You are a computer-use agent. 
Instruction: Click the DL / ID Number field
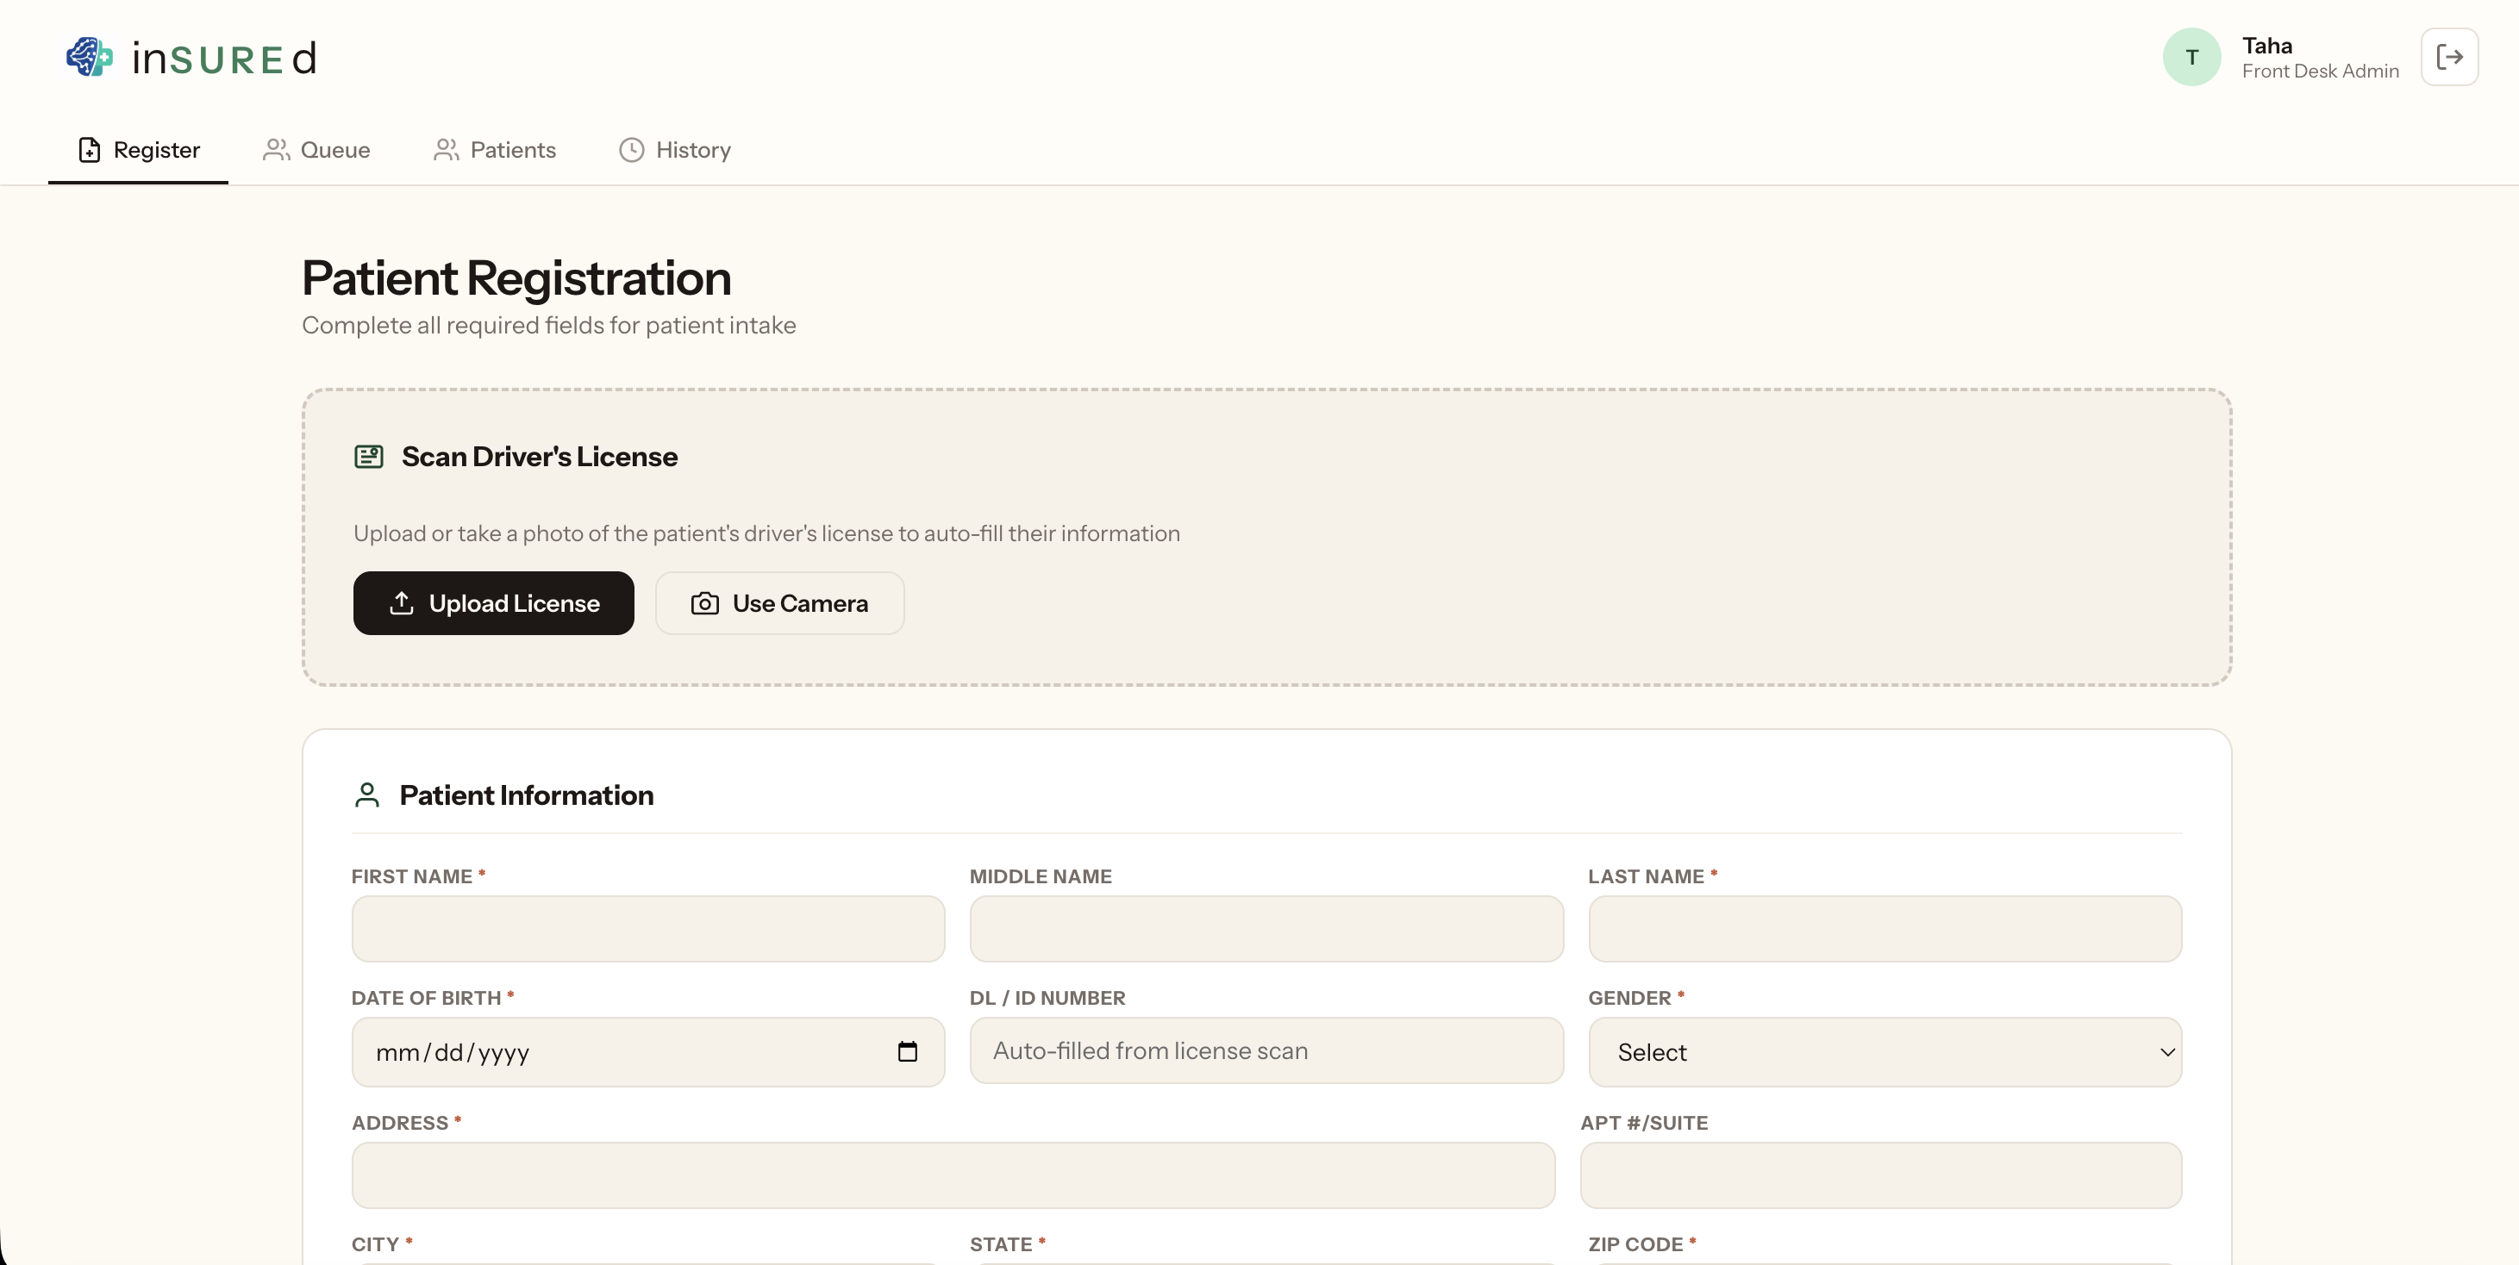coord(1266,1051)
